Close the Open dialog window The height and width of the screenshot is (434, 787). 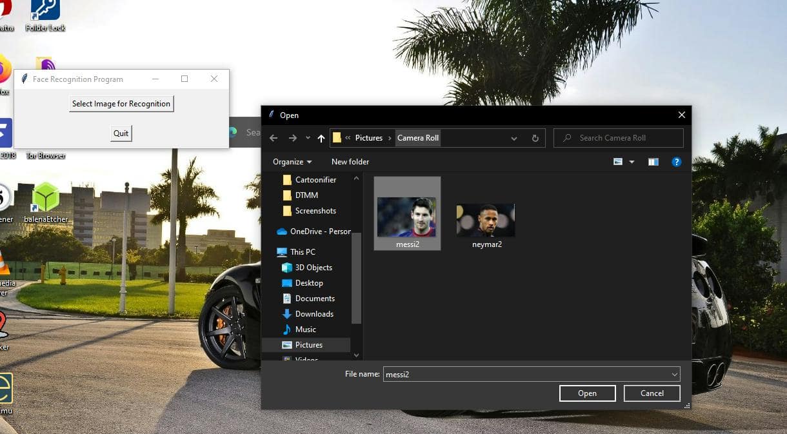(682, 115)
